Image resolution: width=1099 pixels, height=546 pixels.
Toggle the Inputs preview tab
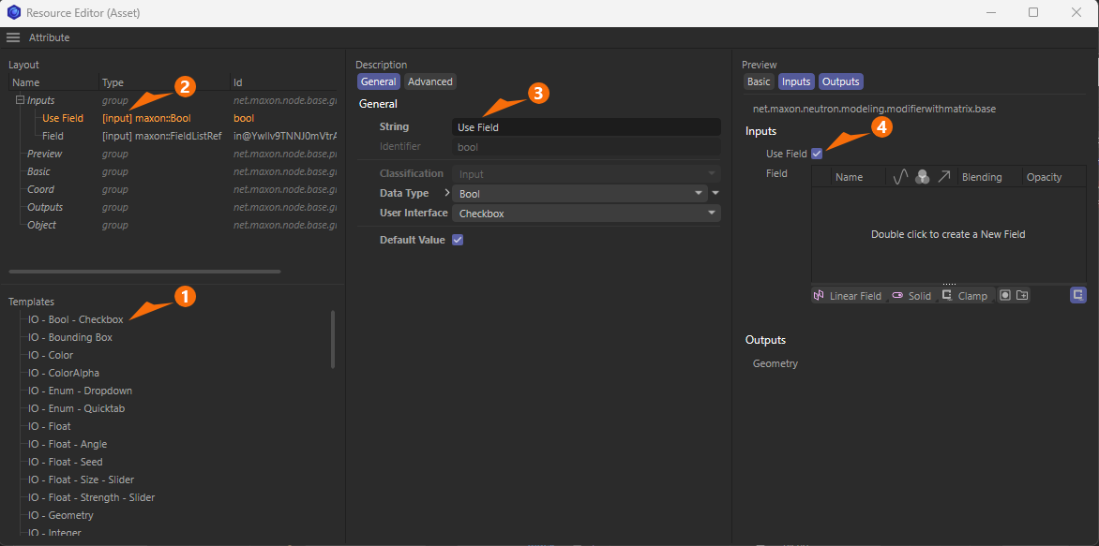click(x=796, y=81)
